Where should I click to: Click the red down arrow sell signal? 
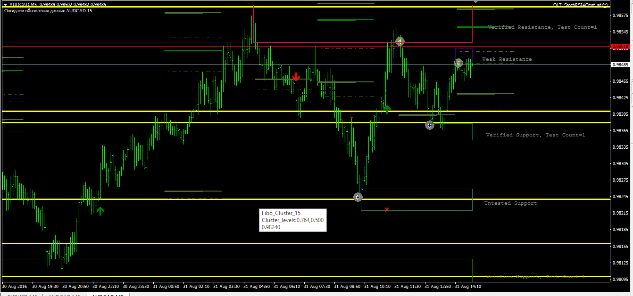point(296,77)
